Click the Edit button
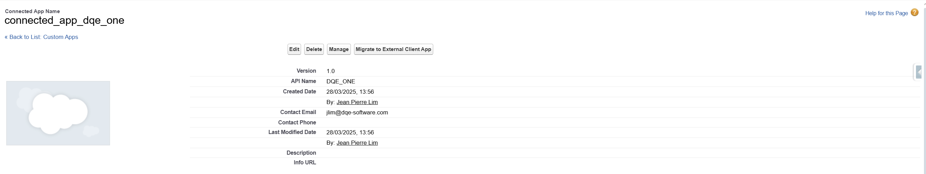This screenshot has height=174, width=926. point(294,49)
